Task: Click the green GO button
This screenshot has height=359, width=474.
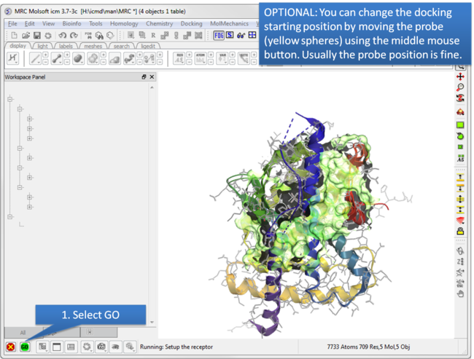Action: [x=24, y=347]
